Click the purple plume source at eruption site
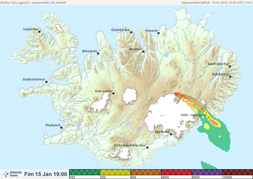 [176, 94]
